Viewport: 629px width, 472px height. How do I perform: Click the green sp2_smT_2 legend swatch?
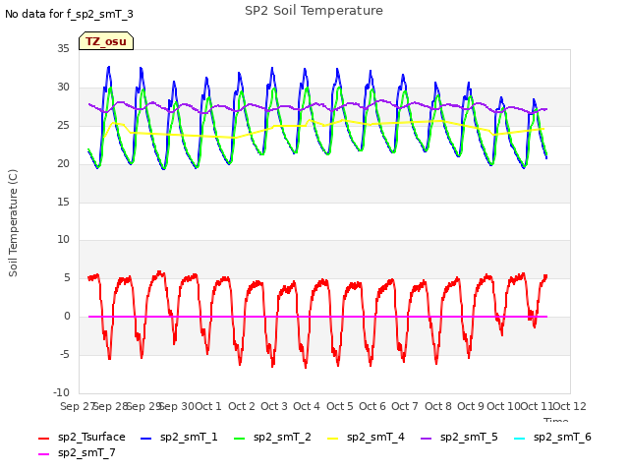point(239,439)
